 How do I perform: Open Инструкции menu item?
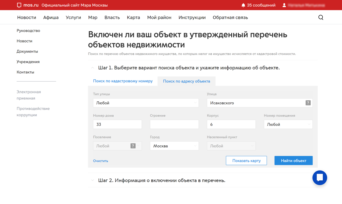(192, 17)
